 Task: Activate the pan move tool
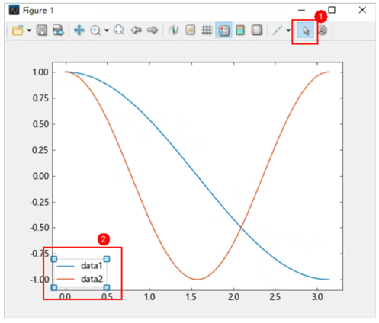[x=79, y=30]
